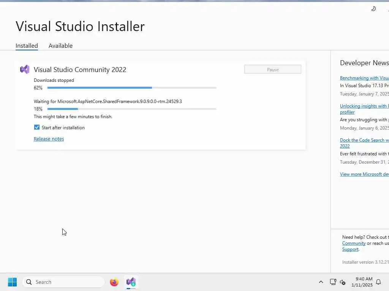Open muted volume tray icon
389x291 pixels.
[x=343, y=282]
